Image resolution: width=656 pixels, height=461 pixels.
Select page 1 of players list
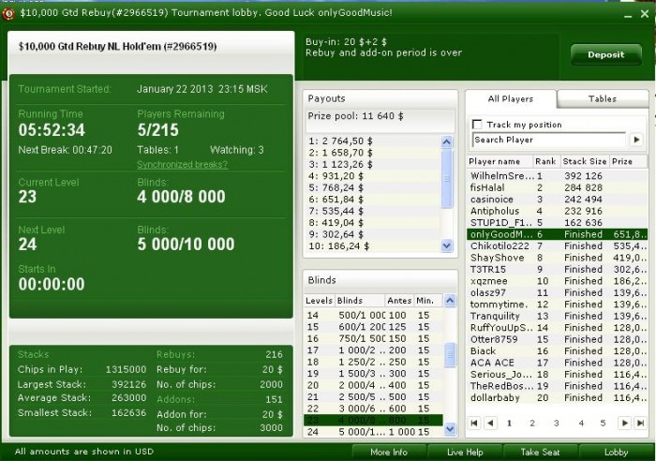[x=509, y=423]
